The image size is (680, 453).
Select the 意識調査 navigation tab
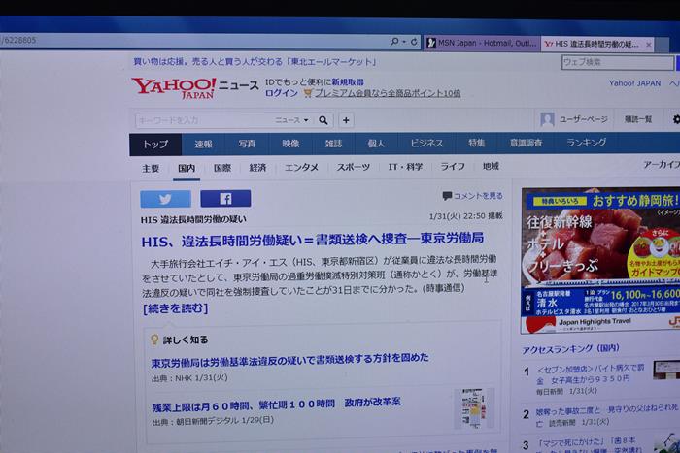pos(526,143)
